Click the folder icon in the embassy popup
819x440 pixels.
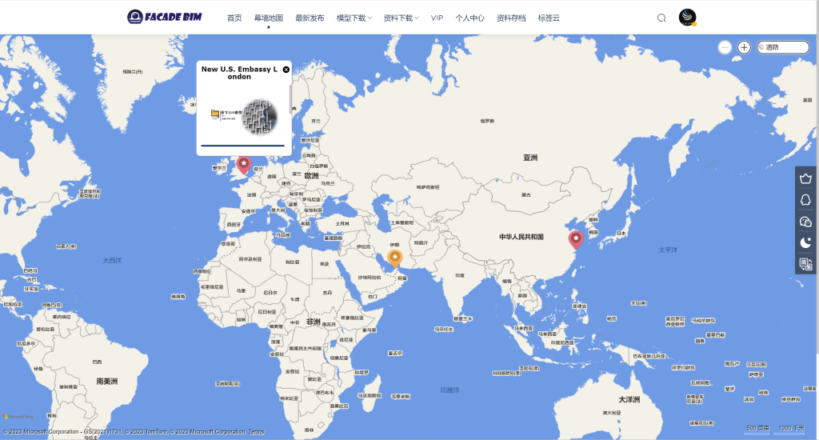pyautogui.click(x=214, y=114)
